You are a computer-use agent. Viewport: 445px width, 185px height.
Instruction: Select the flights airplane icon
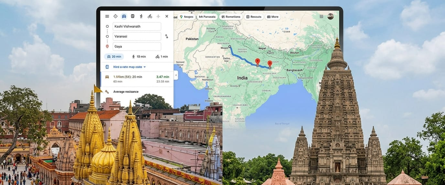point(158,16)
